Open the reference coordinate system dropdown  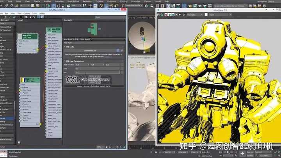[x=76, y=6]
